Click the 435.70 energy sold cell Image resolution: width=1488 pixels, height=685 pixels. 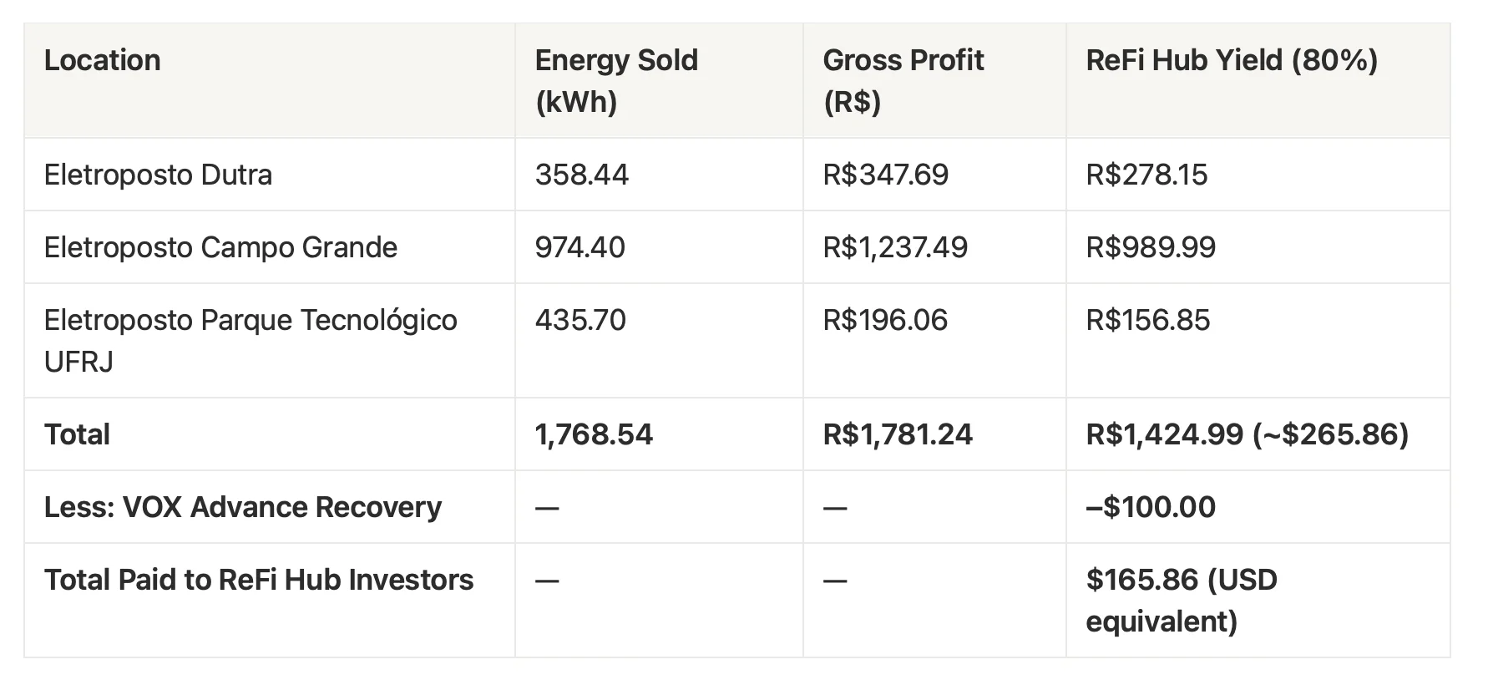580,321
